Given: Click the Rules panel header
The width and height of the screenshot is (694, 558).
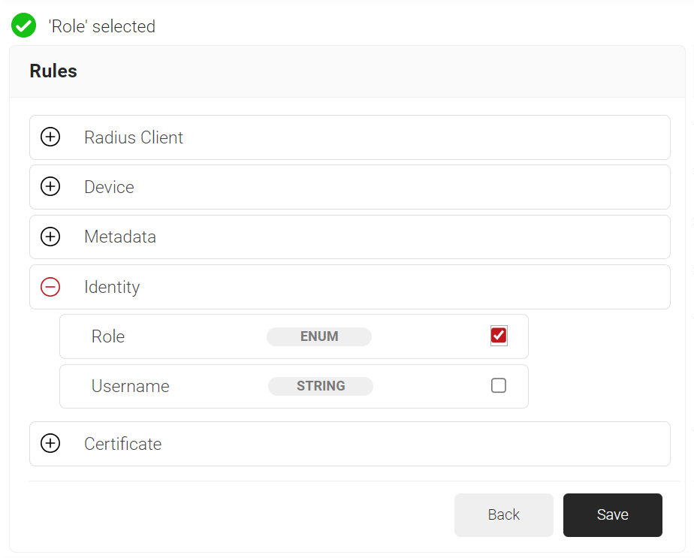Looking at the screenshot, I should [x=53, y=71].
